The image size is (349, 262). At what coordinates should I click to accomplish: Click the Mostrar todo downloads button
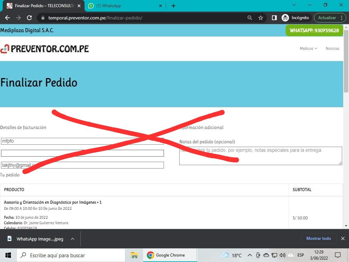pos(318,238)
